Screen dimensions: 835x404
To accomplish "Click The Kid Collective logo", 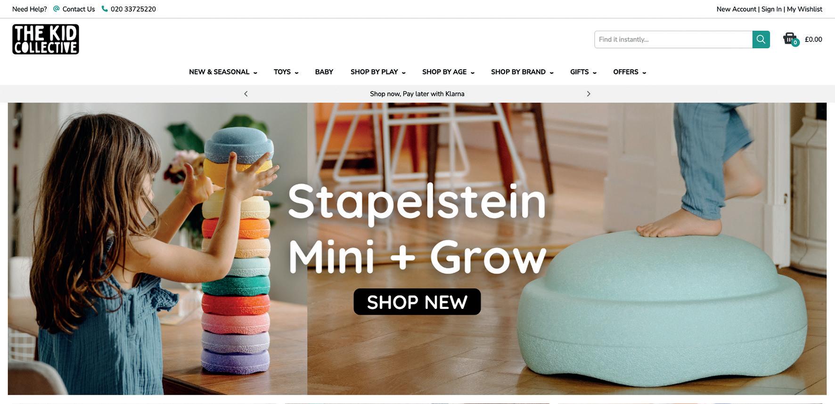I will 46,39.
